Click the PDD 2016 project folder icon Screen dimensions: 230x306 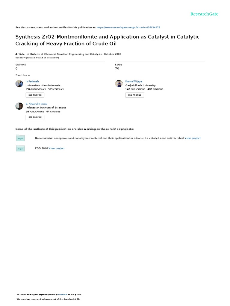pyautogui.click(x=20, y=148)
